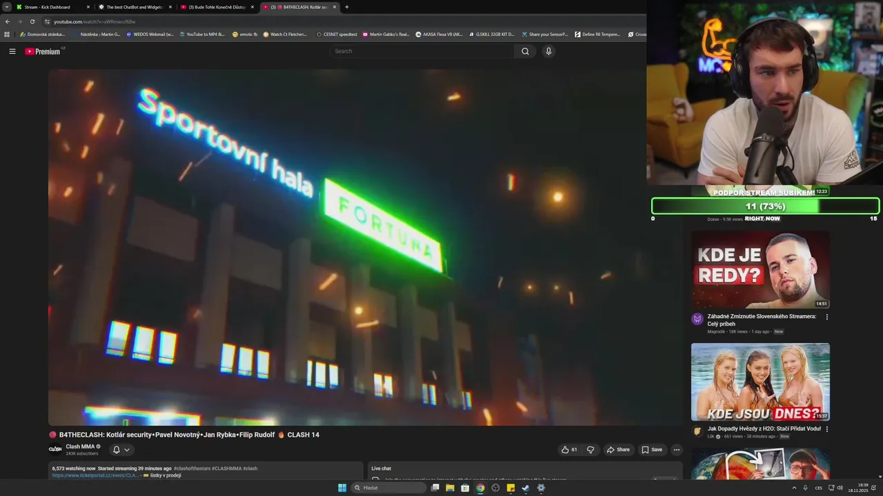Image resolution: width=883 pixels, height=496 pixels.
Task: Open a new browser tab
Action: (x=346, y=7)
